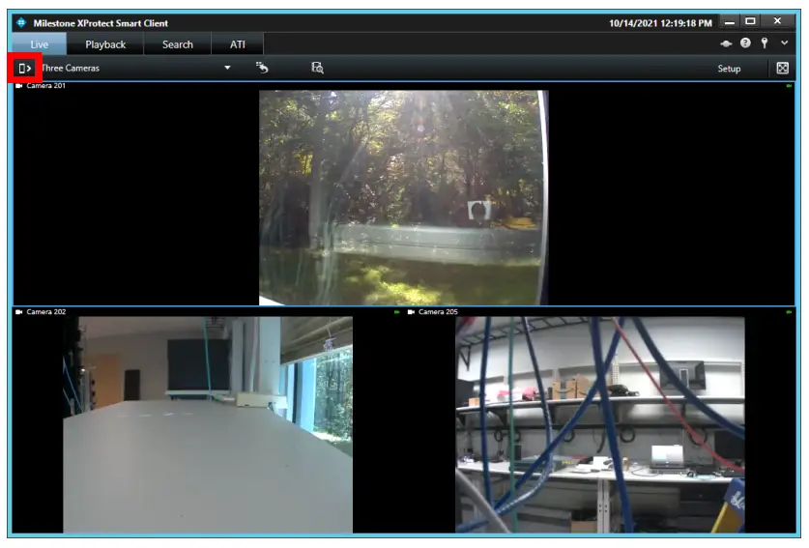Image resolution: width=809 pixels, height=548 pixels.
Task: Show the side pane toggle icon
Action: point(25,68)
